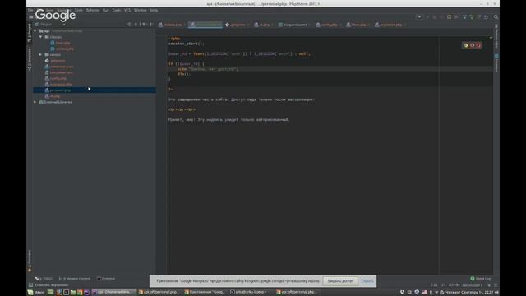
Task: Click the tool windows toggle icon in the status bar corner
Action: (x=30, y=285)
